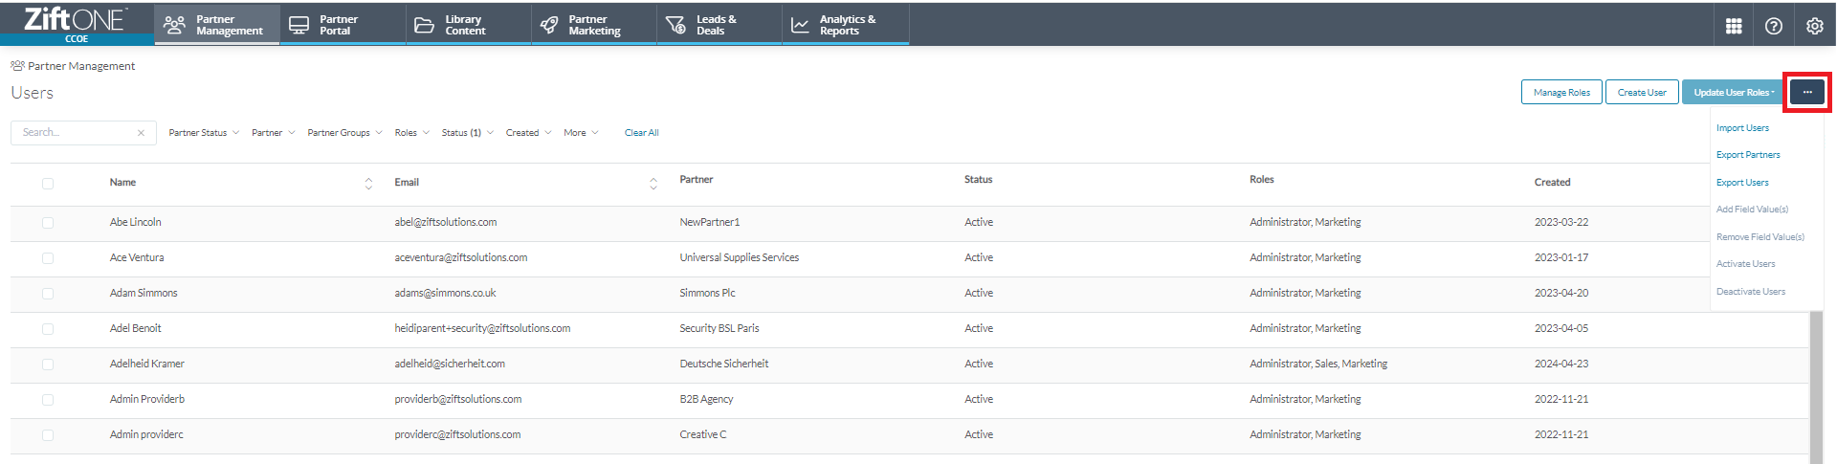Clear the search box with the X icon

[x=141, y=133]
